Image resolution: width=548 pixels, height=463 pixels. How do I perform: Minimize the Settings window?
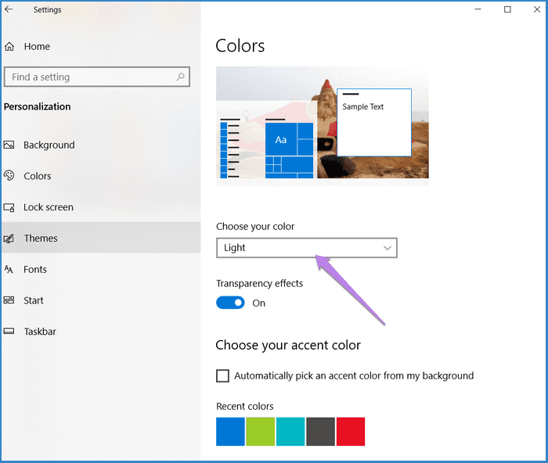478,9
